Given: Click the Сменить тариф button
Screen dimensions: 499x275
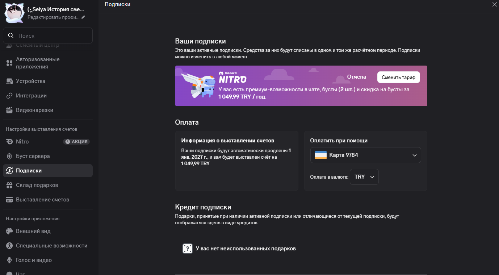Looking at the screenshot, I should tap(399, 77).
